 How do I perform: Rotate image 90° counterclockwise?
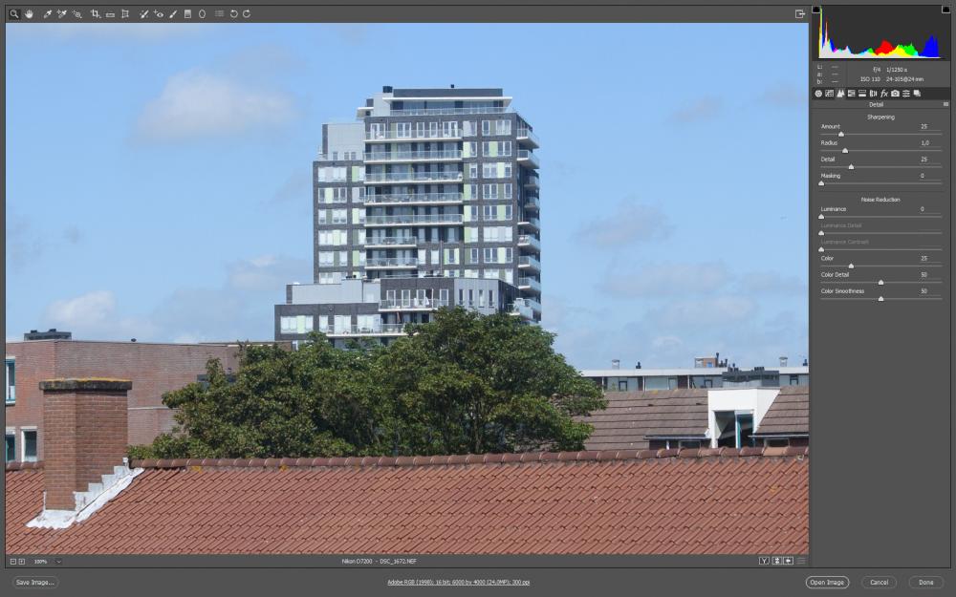pyautogui.click(x=233, y=13)
